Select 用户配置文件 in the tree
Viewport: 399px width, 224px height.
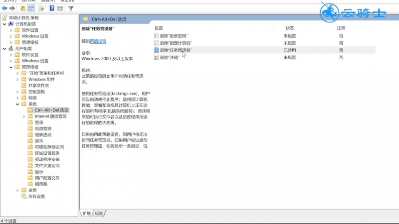47,178
